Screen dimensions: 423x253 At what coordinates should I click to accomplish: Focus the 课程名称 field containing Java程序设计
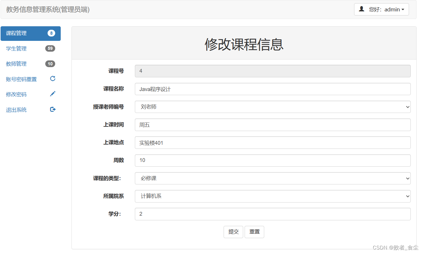tap(273, 89)
